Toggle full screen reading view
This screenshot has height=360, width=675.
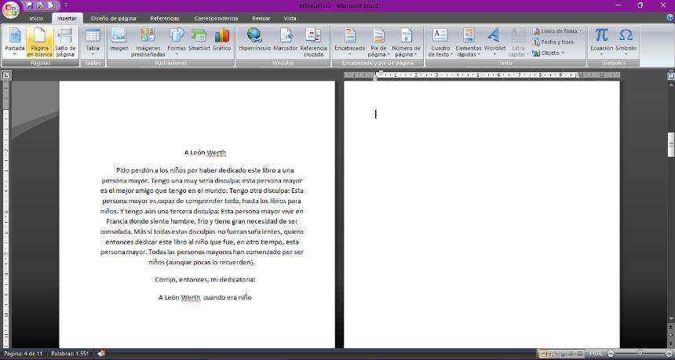click(x=553, y=354)
